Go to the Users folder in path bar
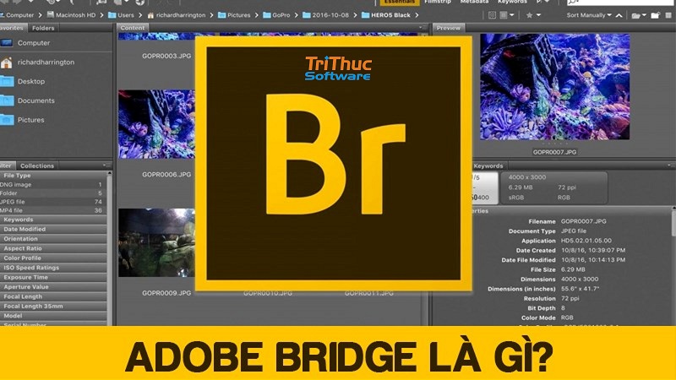 [x=121, y=15]
